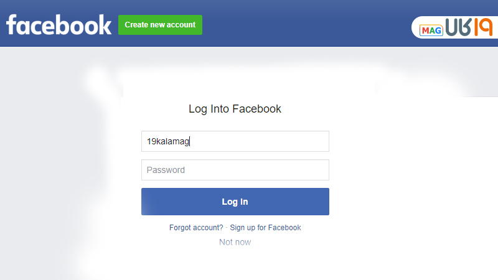Click the teal Persian lettering in the logo
This screenshot has width=498, height=280.
pyautogui.click(x=458, y=28)
